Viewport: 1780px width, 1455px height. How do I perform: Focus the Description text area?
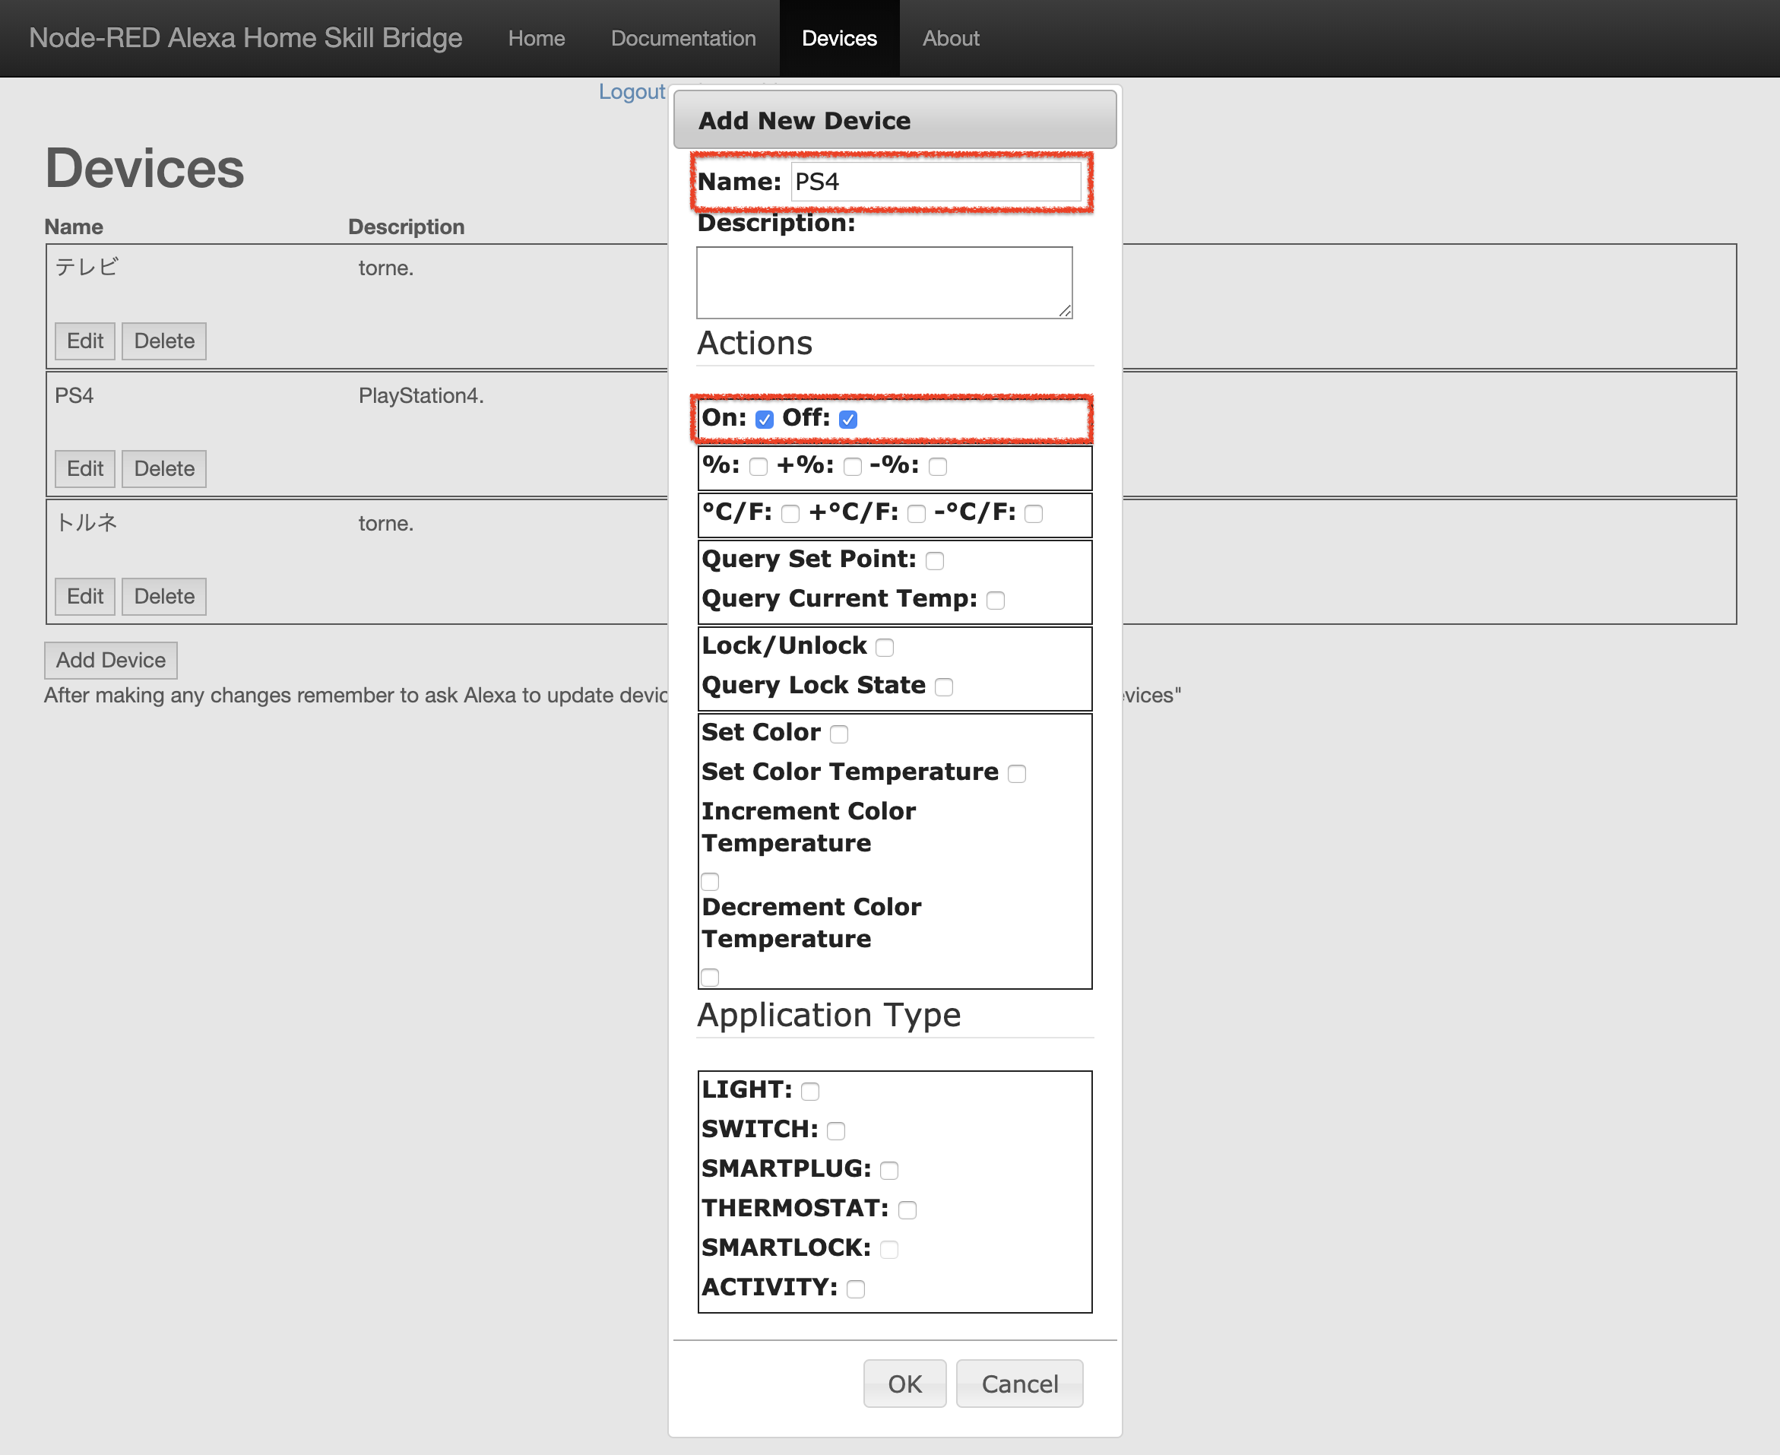tap(884, 283)
